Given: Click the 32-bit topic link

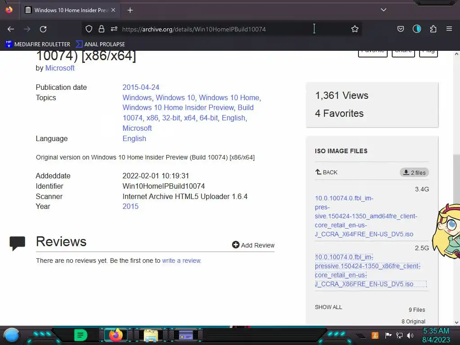Looking at the screenshot, I should 171,118.
